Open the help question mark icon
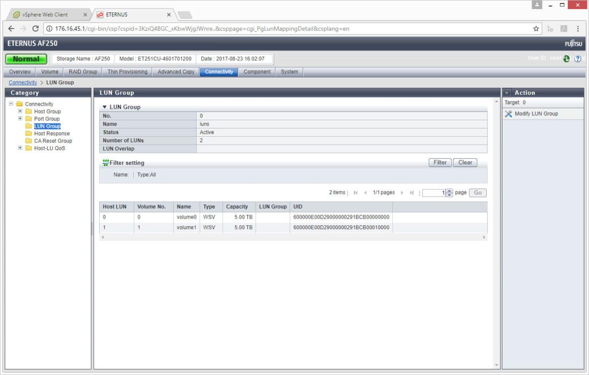This screenshot has width=589, height=375. (x=578, y=58)
